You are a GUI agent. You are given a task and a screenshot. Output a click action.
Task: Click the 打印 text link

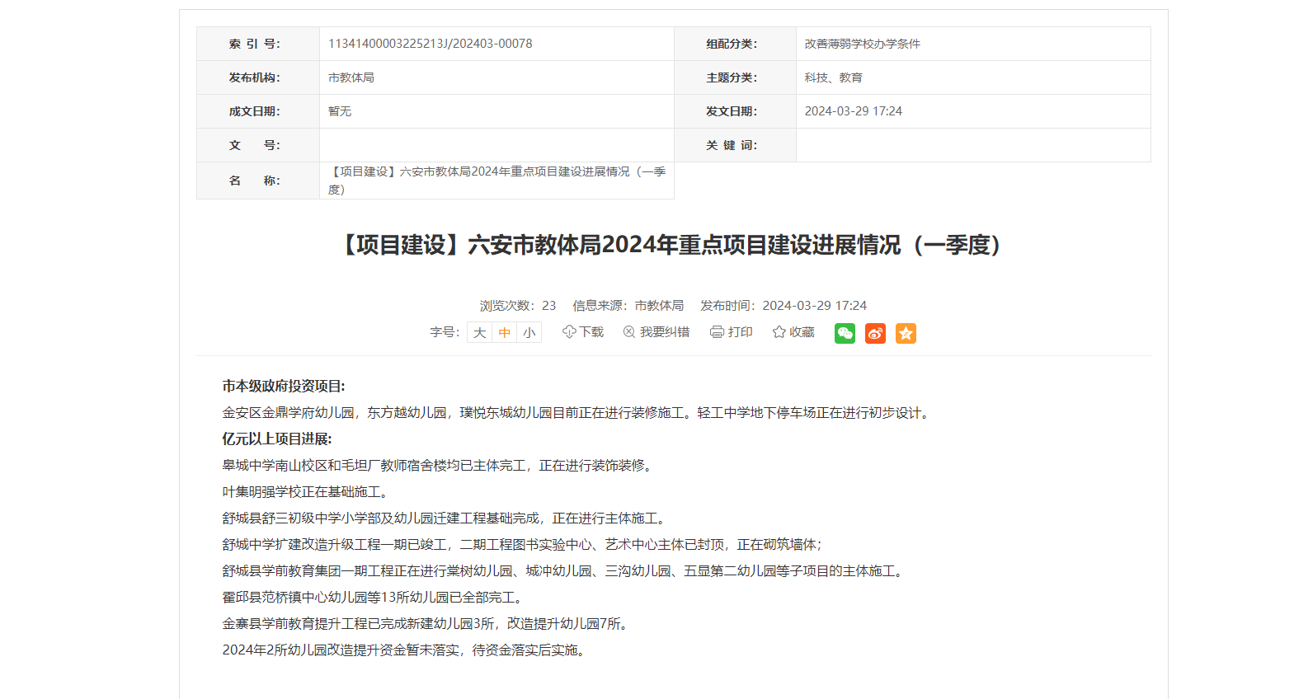[740, 332]
